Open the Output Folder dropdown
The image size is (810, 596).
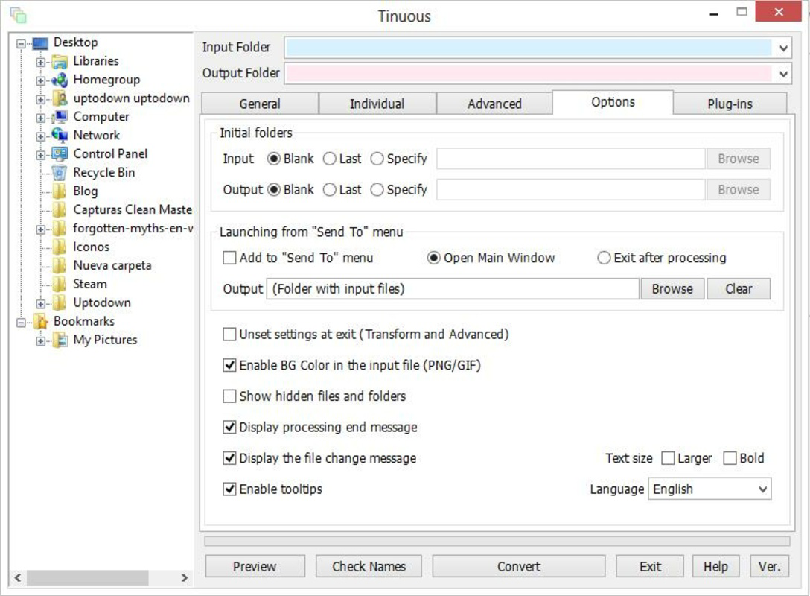tap(783, 74)
